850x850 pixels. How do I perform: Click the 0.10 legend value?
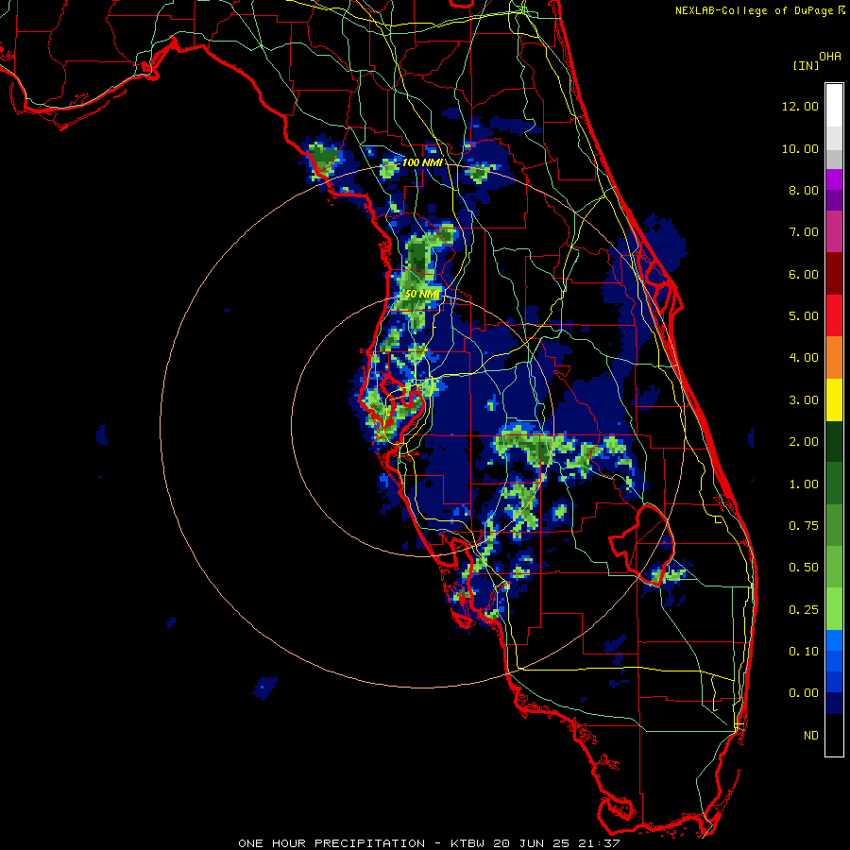(x=804, y=652)
